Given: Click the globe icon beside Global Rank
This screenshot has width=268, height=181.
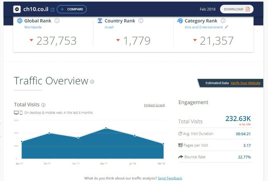Looking at the screenshot, I should tap(20, 21).
